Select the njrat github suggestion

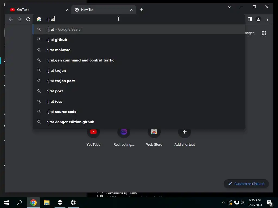click(x=139, y=40)
